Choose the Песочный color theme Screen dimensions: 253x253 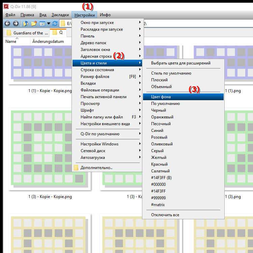click(183, 124)
